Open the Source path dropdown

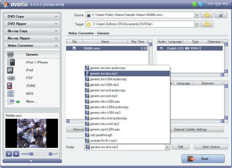click(x=197, y=15)
